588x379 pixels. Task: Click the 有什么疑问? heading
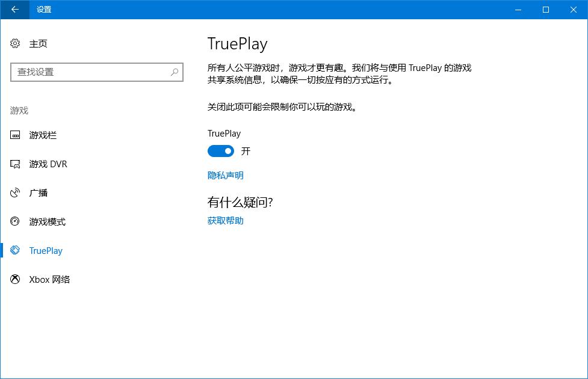240,202
